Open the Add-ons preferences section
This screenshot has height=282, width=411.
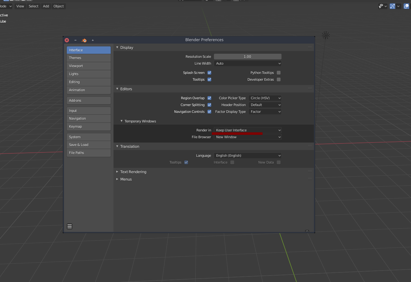[x=89, y=100]
